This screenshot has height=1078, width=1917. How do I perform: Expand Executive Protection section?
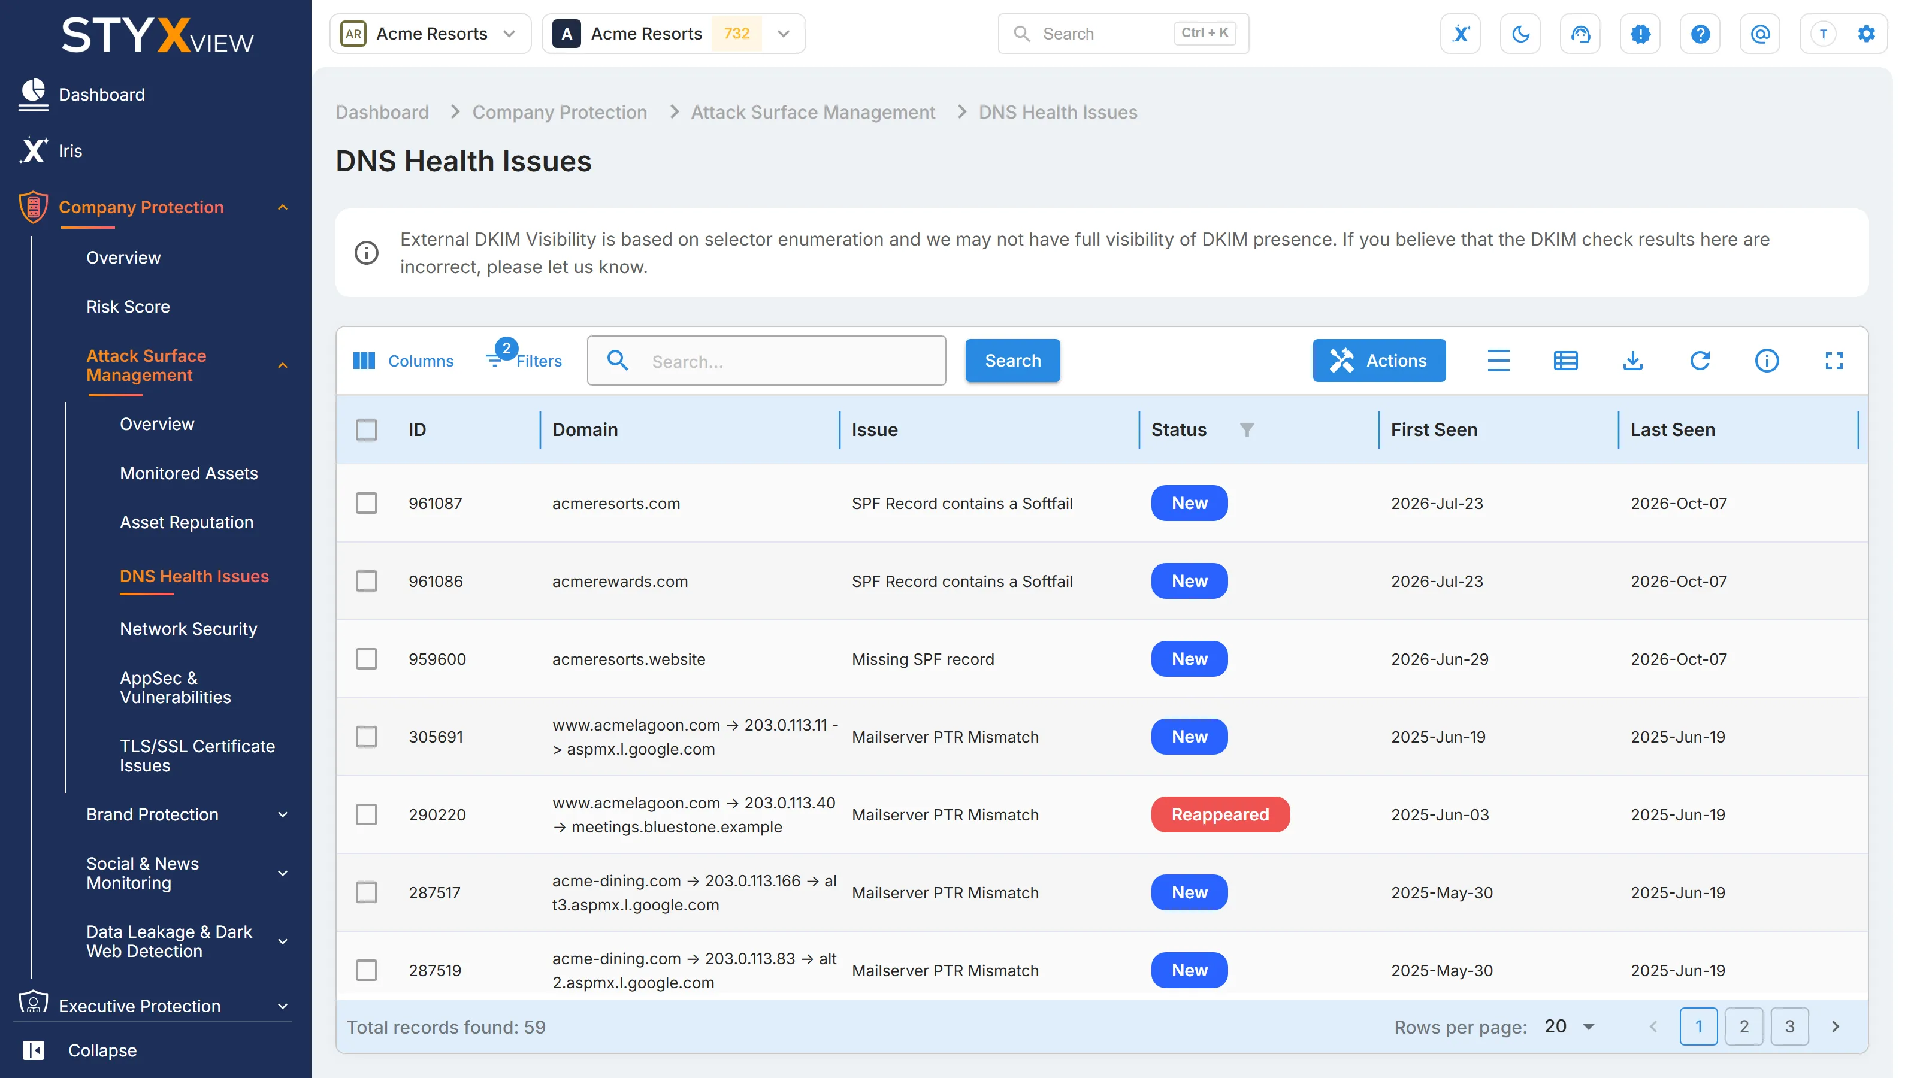click(x=283, y=1007)
